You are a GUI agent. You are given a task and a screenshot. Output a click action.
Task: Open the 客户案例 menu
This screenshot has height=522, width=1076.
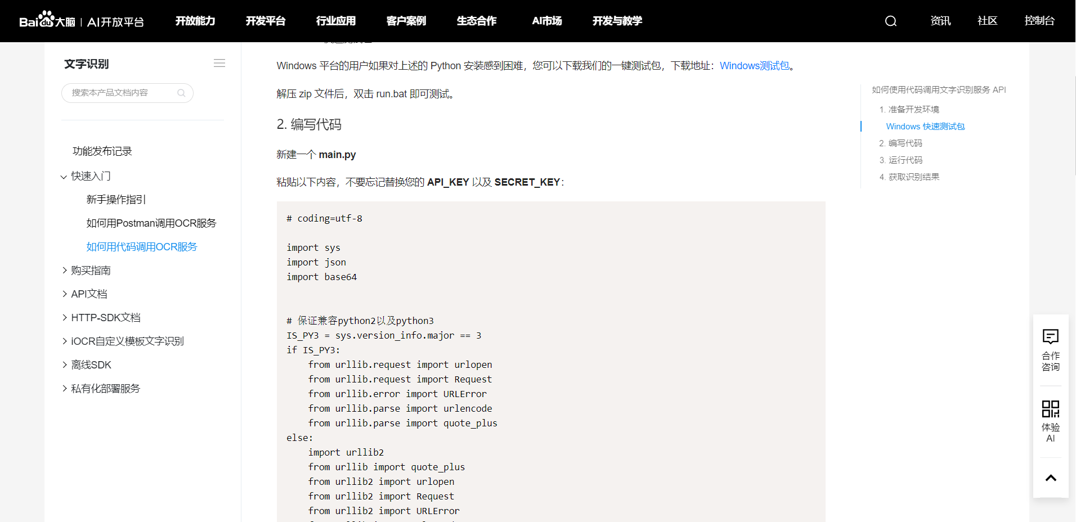pos(406,21)
